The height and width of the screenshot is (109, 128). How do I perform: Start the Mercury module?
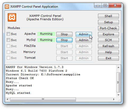click(64, 52)
